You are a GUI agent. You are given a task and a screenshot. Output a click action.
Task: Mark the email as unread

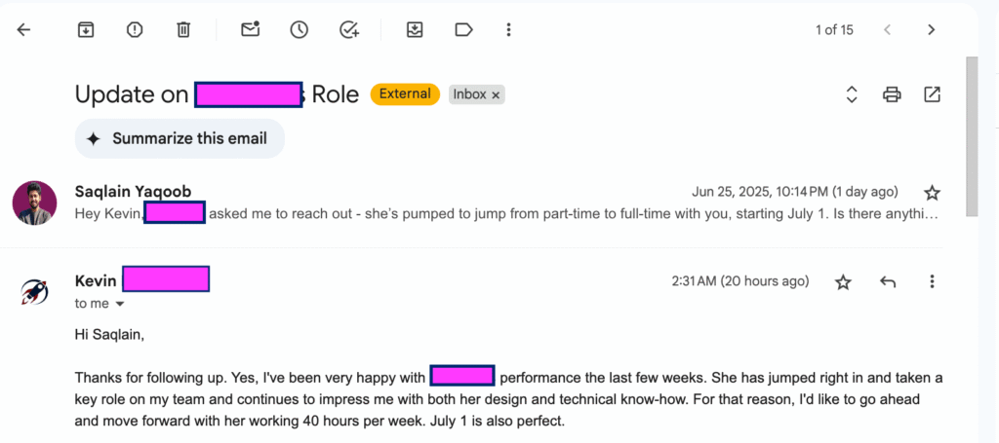[x=251, y=29]
